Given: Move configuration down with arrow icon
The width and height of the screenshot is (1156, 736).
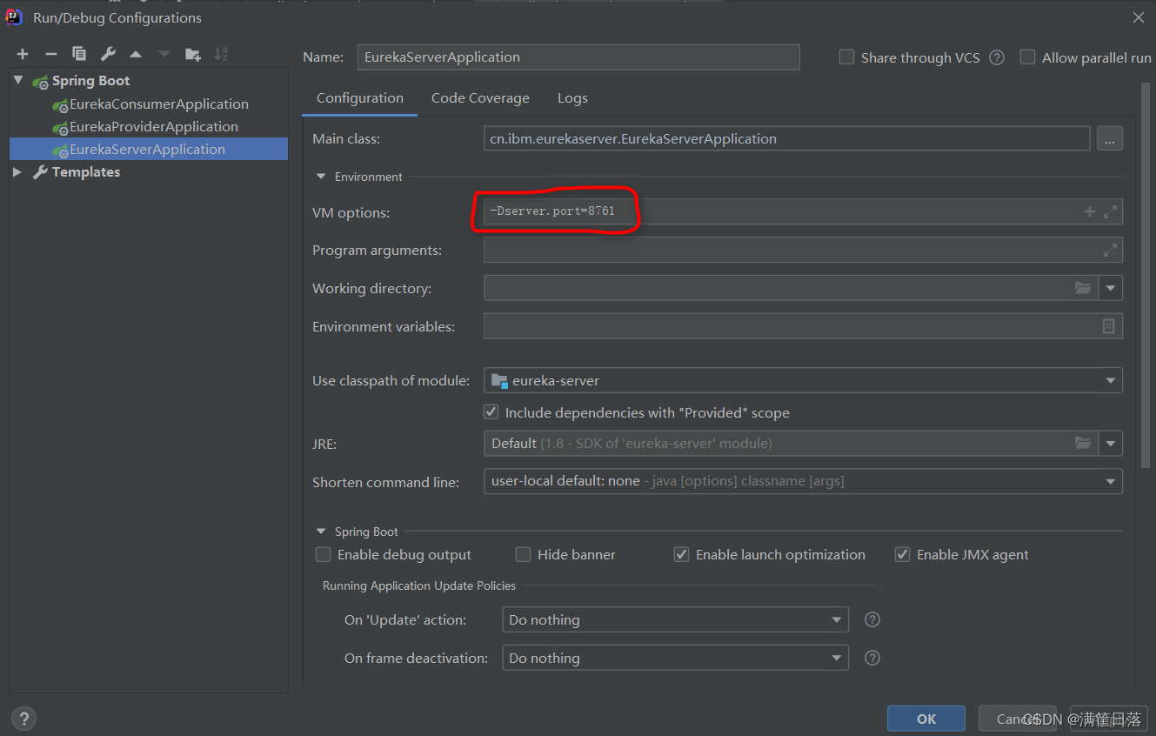Looking at the screenshot, I should tap(164, 54).
